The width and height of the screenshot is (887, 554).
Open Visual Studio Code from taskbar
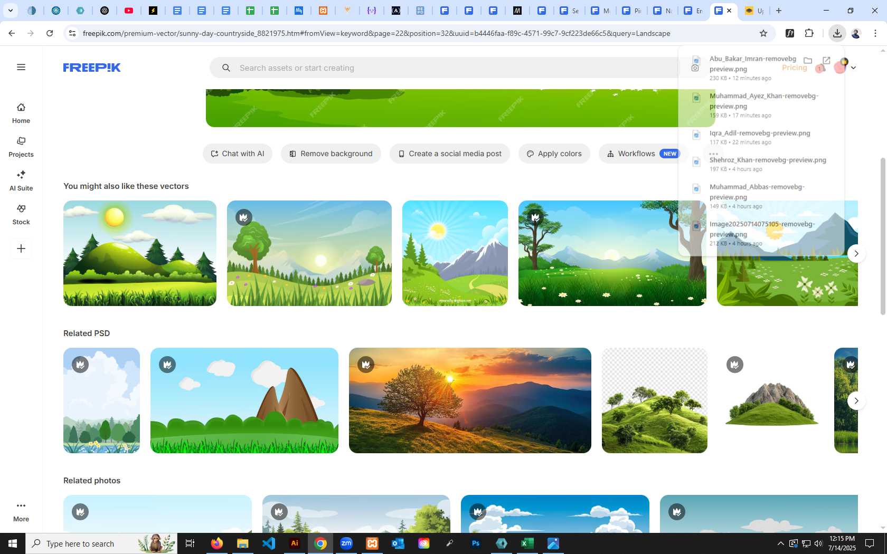tap(269, 543)
